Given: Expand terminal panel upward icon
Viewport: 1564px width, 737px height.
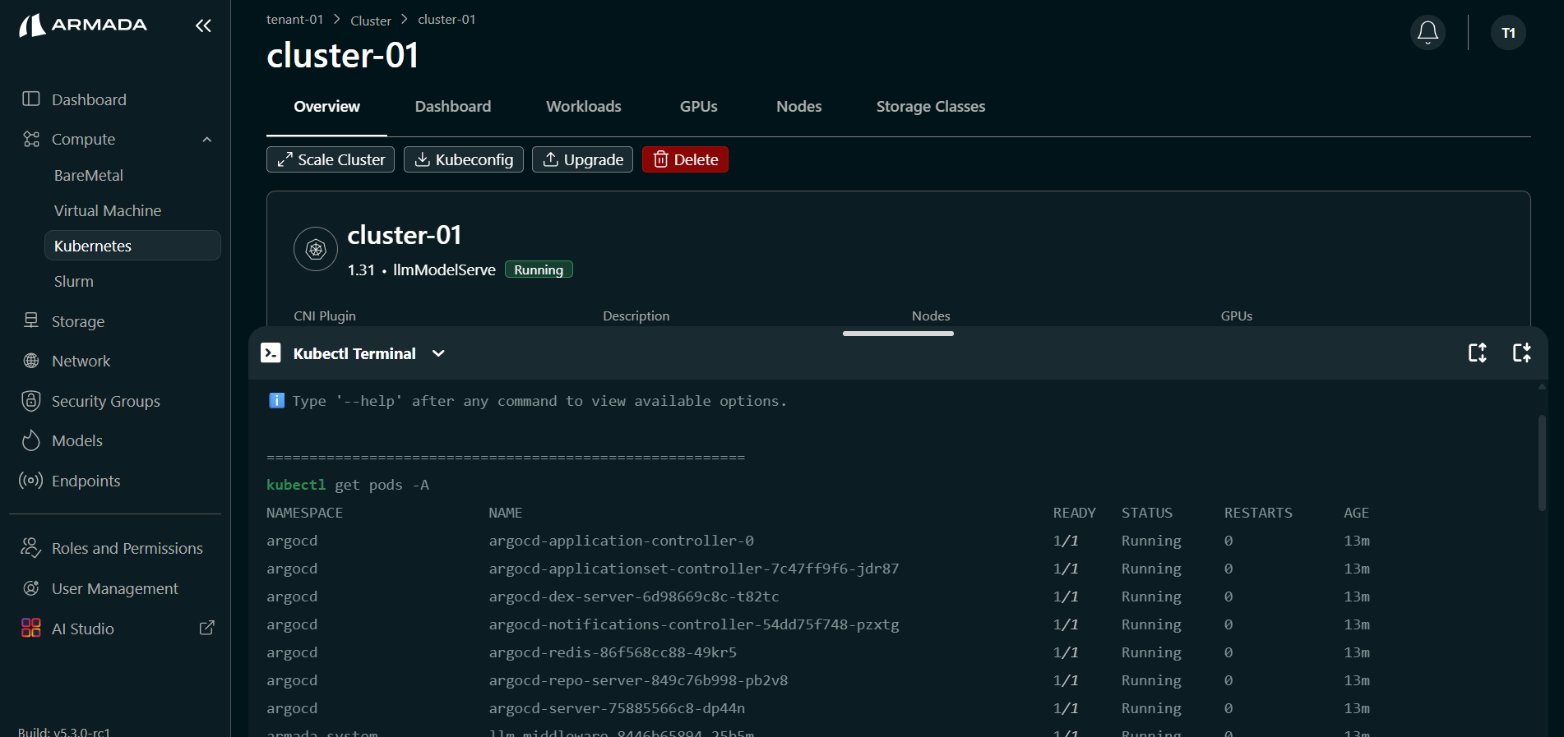Looking at the screenshot, I should pos(1478,352).
